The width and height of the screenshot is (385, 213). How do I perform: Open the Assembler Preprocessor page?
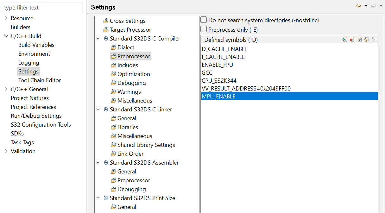click(134, 180)
